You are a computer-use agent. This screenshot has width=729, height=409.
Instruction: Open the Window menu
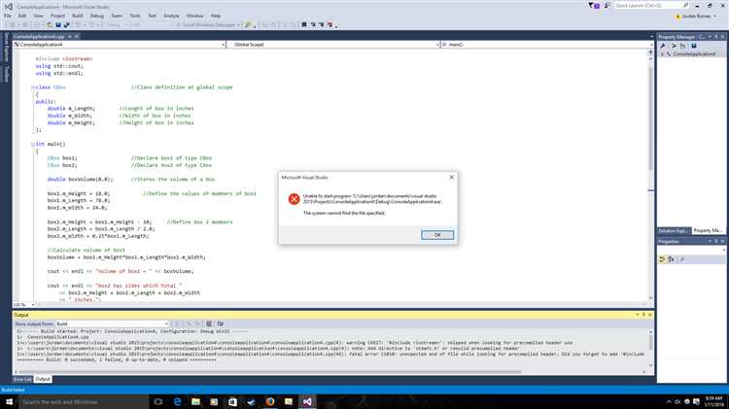pyautogui.click(x=194, y=16)
